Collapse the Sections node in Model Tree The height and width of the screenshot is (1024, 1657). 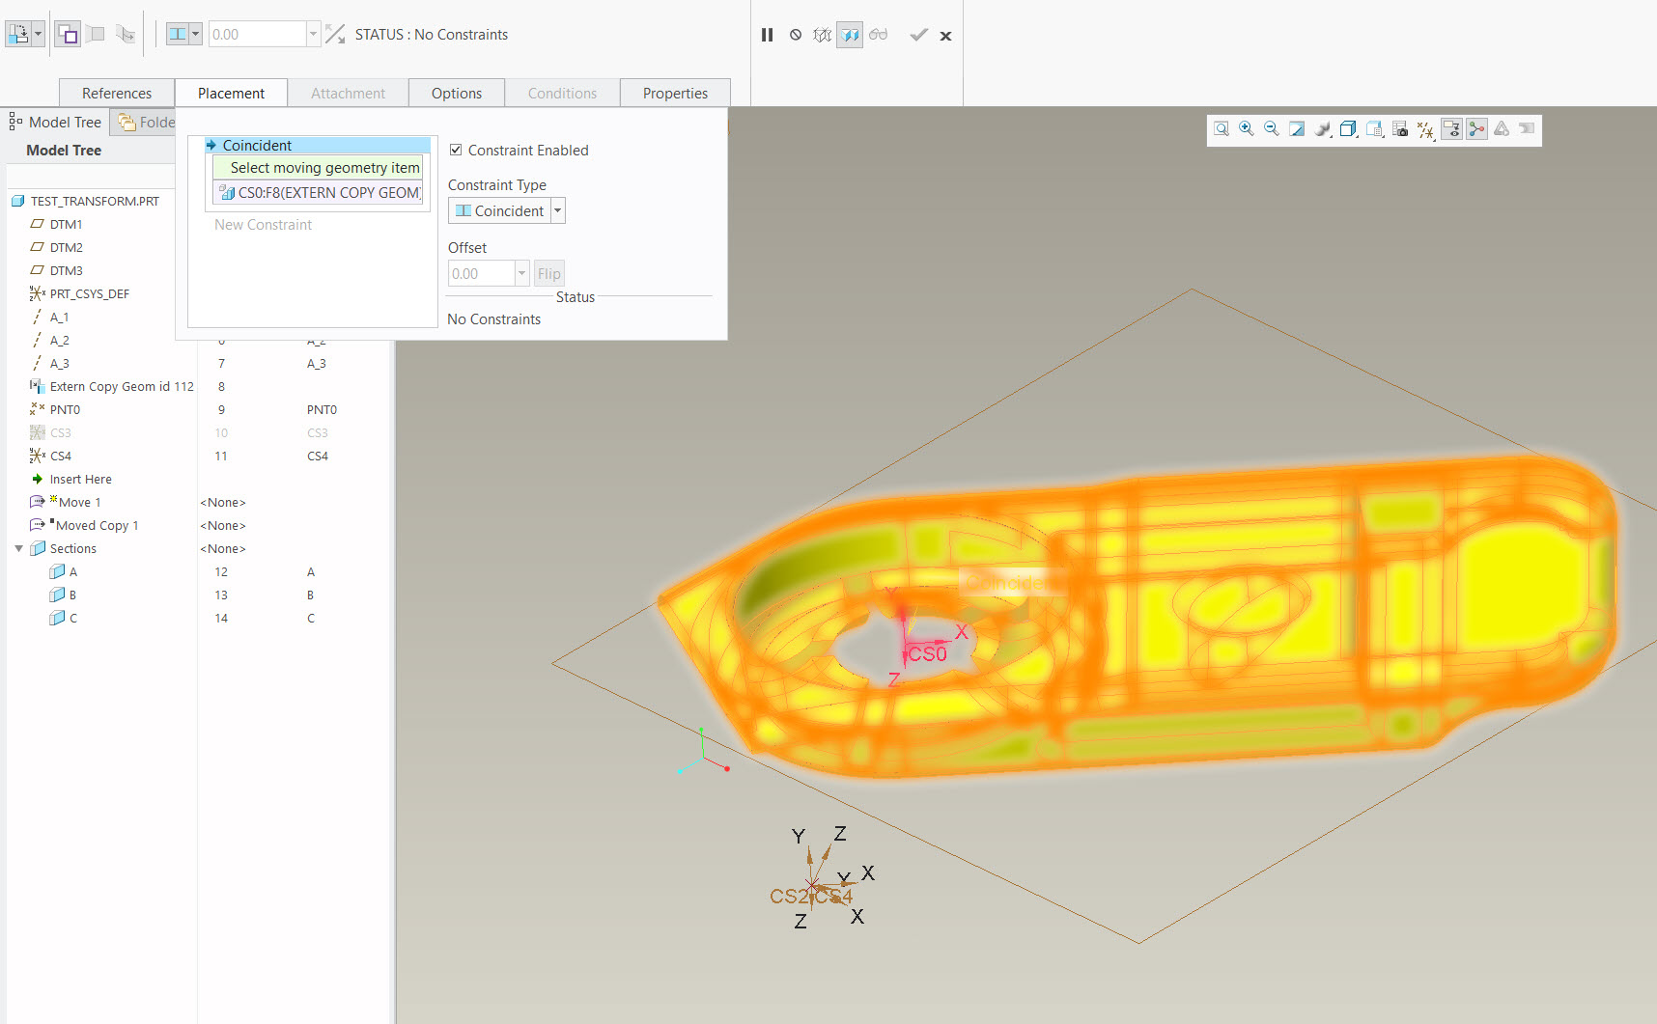[18, 548]
